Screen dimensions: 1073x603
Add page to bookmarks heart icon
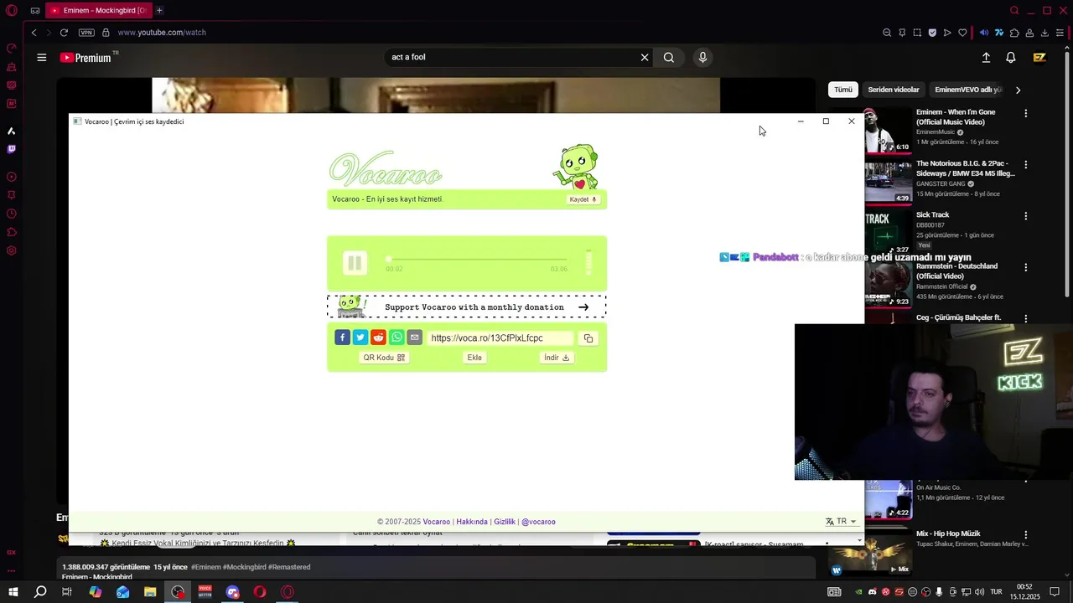(962, 33)
